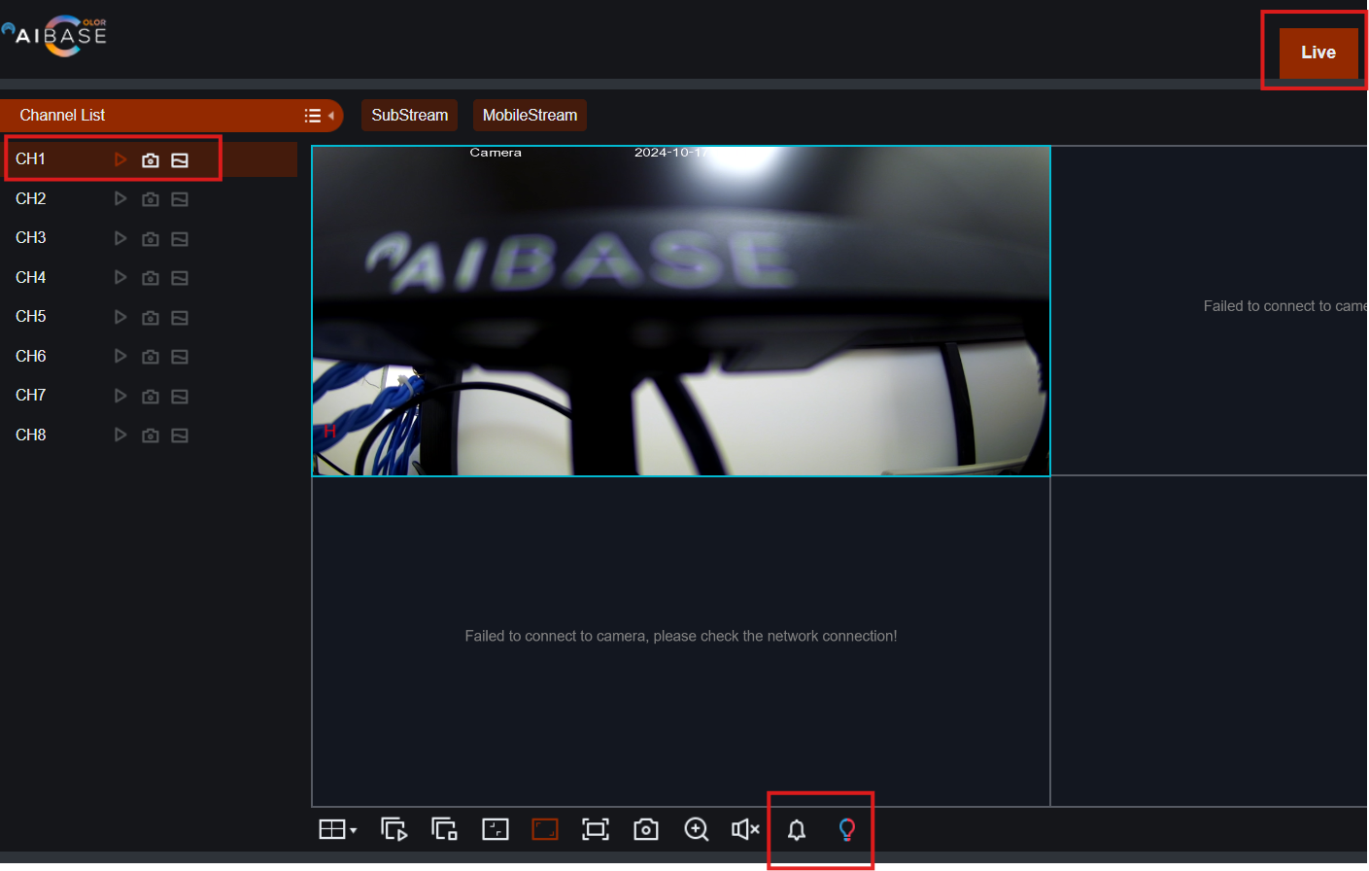
Task: Click the CH7 stream switch icon
Action: [x=180, y=397]
